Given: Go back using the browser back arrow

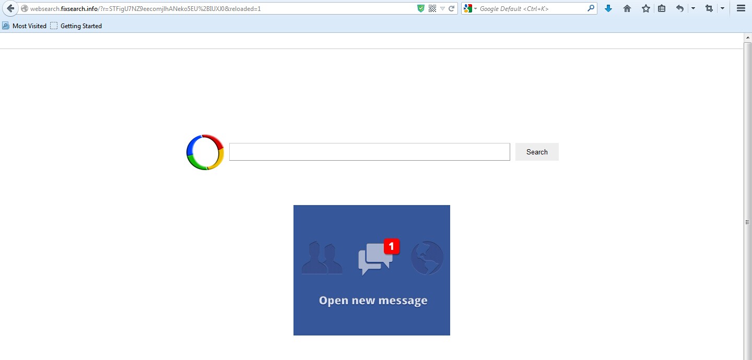Looking at the screenshot, I should [10, 8].
